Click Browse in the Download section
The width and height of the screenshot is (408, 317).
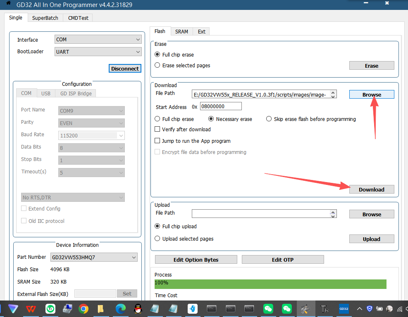[372, 95]
